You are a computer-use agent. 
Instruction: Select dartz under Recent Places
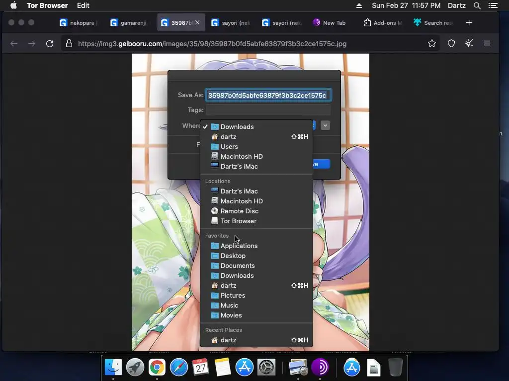tap(256, 340)
